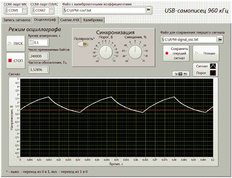Switch to the Калибровка tab
This screenshot has height=178, width=232.
(x=93, y=19)
